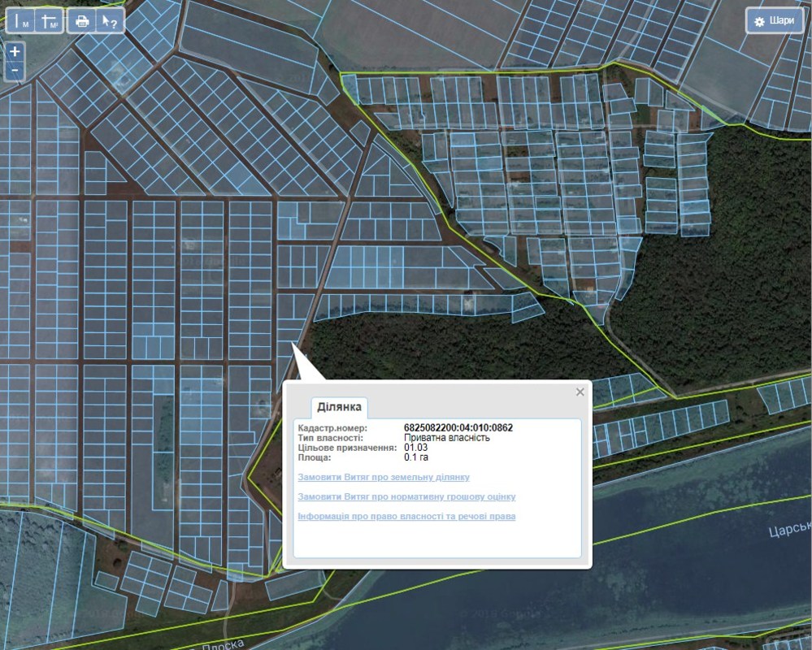Zoom in on the map

15,51
